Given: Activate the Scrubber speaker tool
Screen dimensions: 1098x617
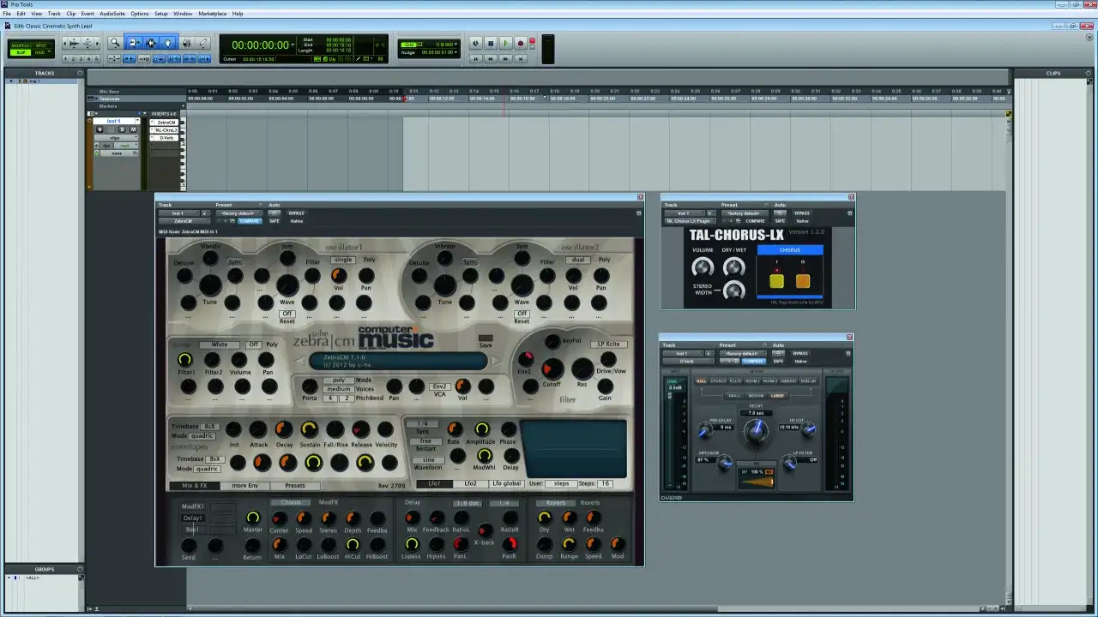Looking at the screenshot, I should (x=186, y=43).
